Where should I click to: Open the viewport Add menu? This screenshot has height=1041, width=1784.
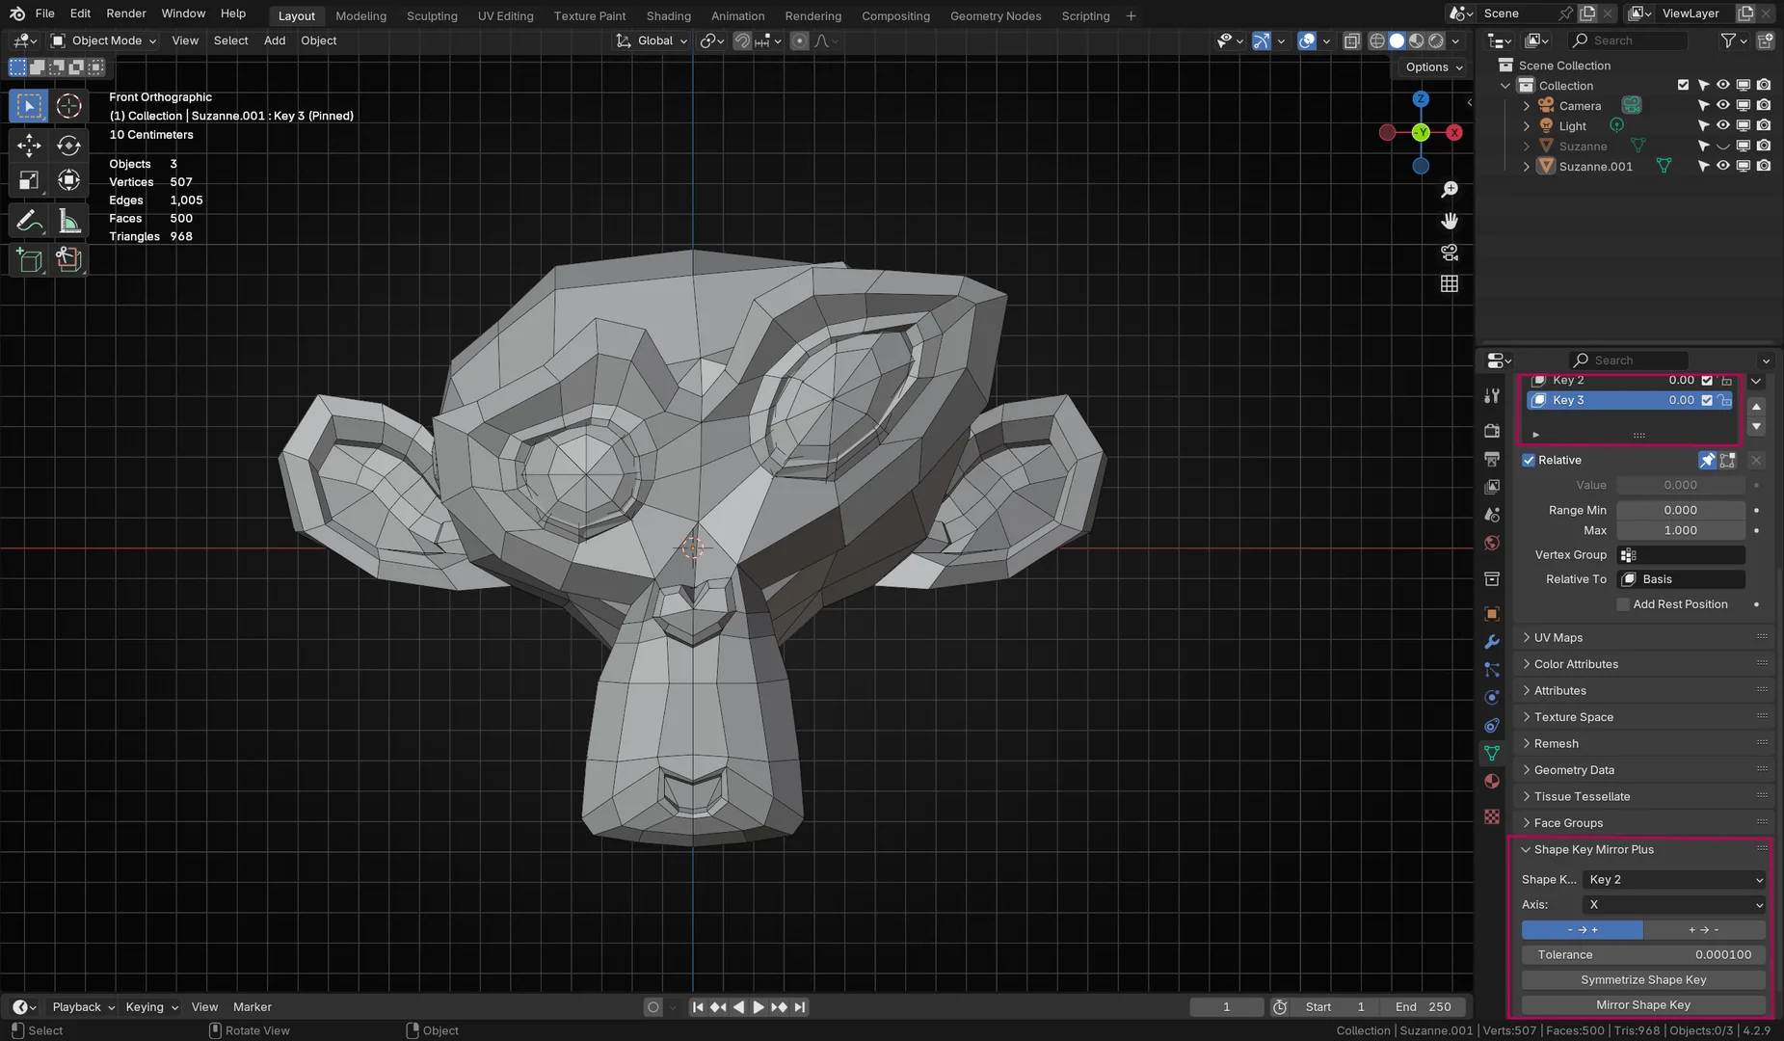pos(275,40)
